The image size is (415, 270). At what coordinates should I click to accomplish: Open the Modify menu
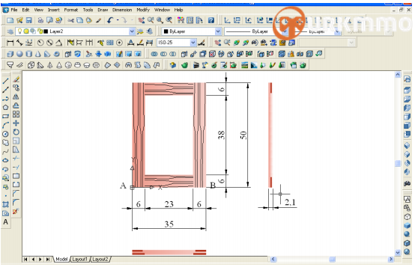click(143, 10)
